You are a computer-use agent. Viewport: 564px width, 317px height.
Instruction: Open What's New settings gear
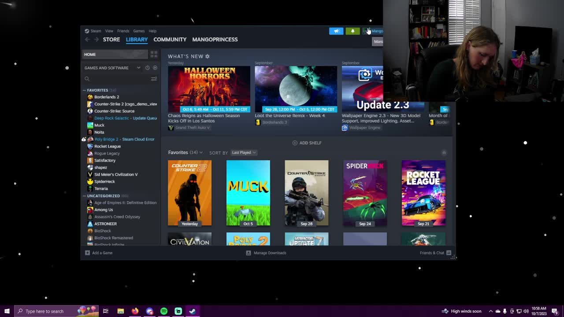208,56
